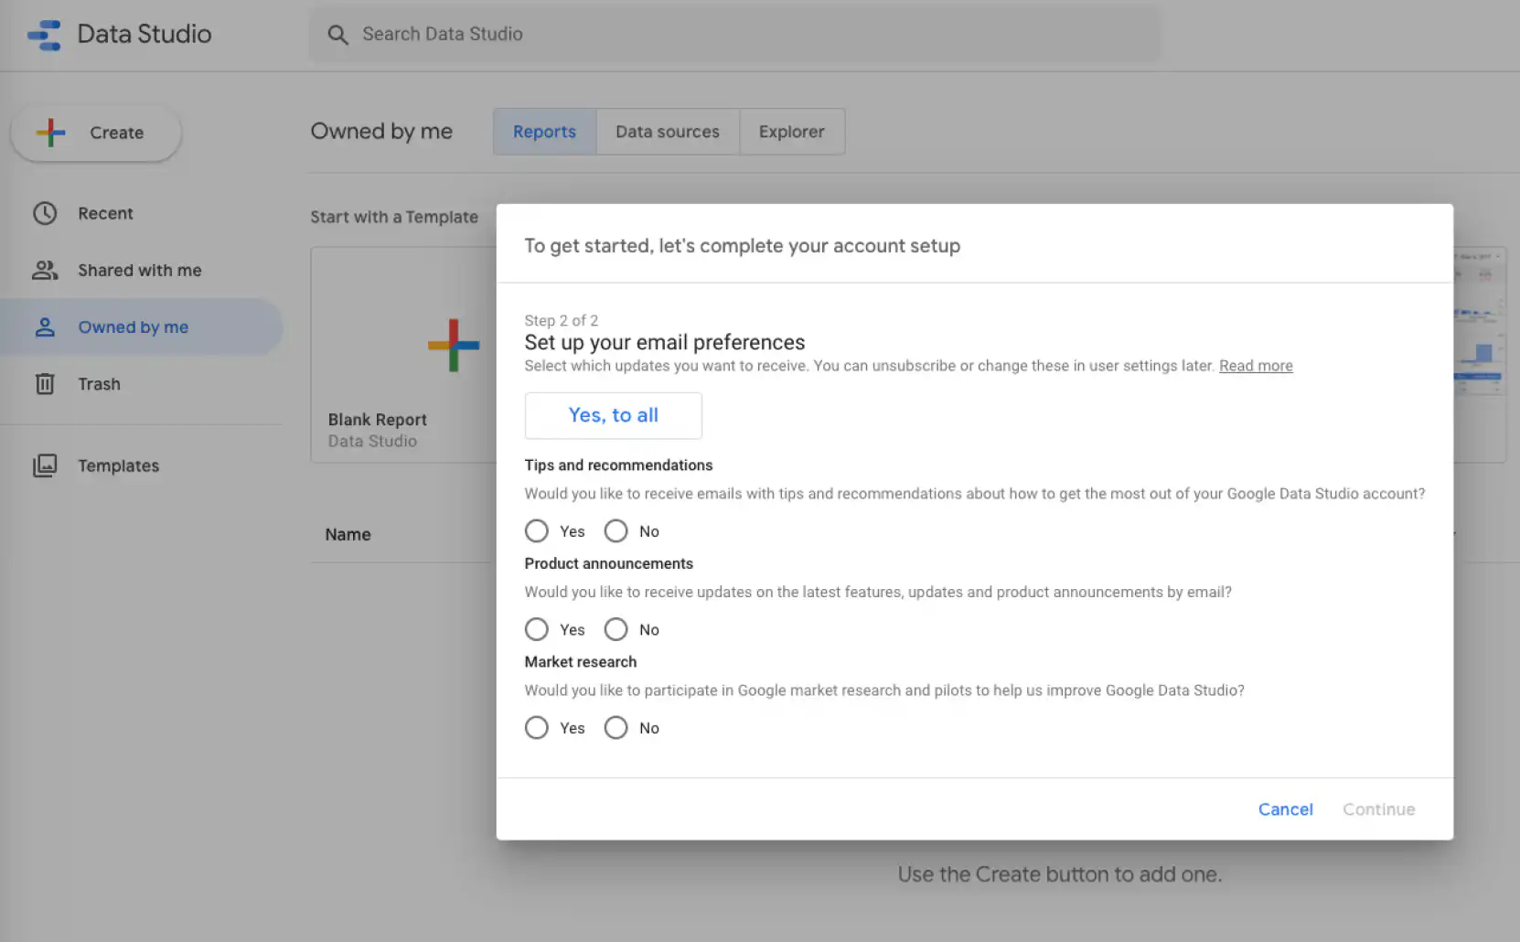Image resolution: width=1520 pixels, height=942 pixels.
Task: Click the Recent clock icon
Action: tap(45, 213)
